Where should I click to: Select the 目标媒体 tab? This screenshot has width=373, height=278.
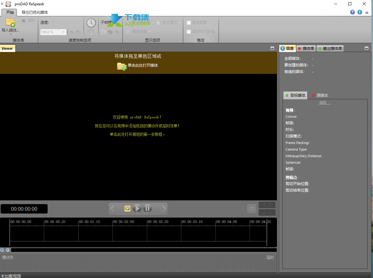coord(295,95)
